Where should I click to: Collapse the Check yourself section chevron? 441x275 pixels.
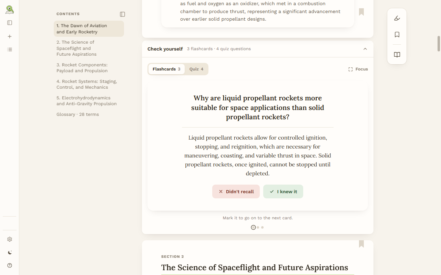pyautogui.click(x=365, y=49)
